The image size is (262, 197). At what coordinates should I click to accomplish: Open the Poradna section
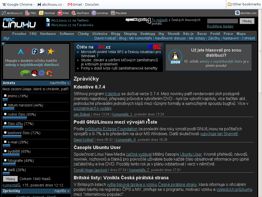tap(19, 34)
